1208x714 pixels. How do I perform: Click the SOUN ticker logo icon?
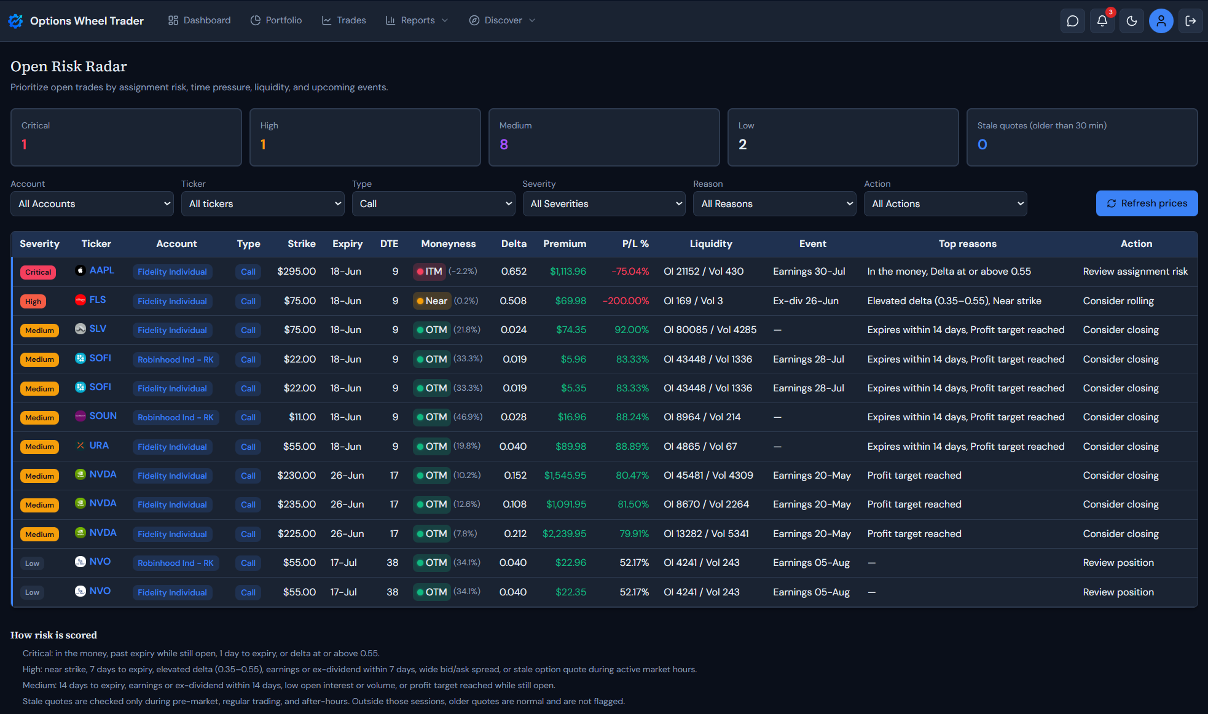coord(80,416)
